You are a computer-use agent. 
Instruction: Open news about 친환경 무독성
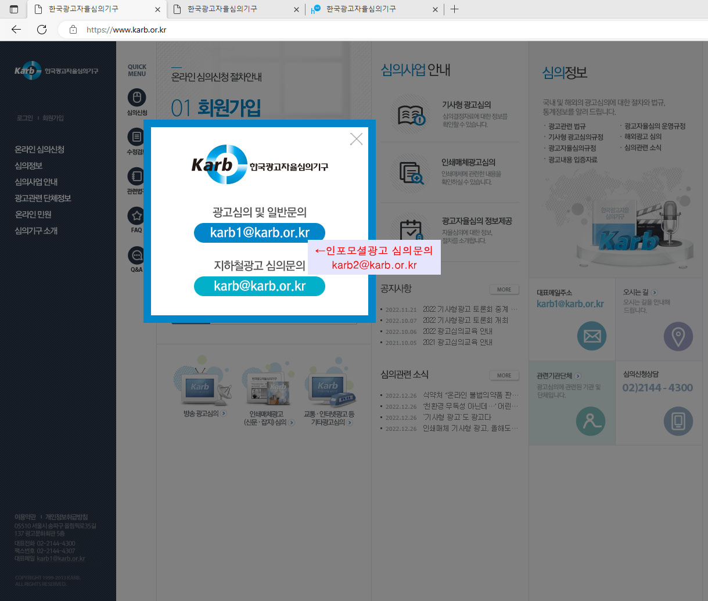coord(470,406)
